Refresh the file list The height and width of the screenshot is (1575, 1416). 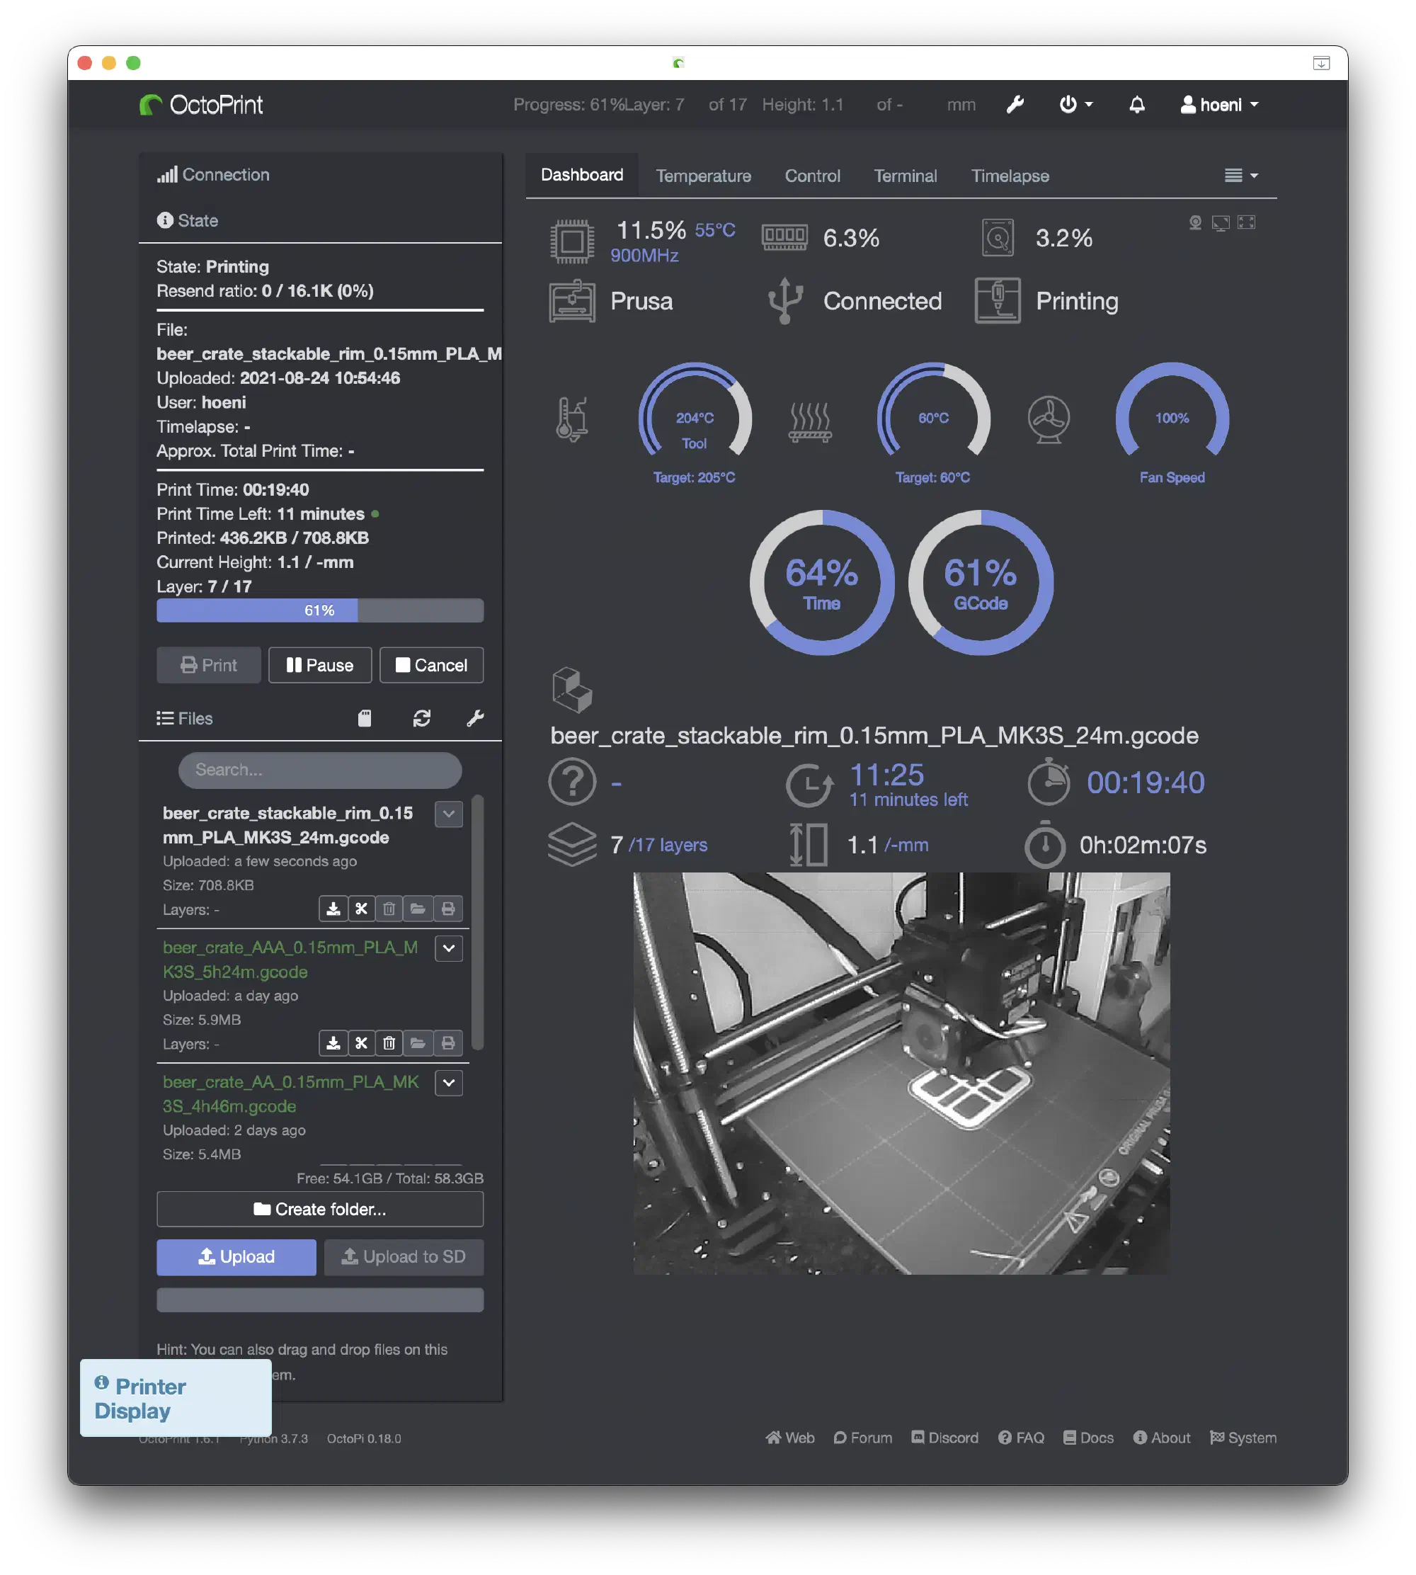422,718
